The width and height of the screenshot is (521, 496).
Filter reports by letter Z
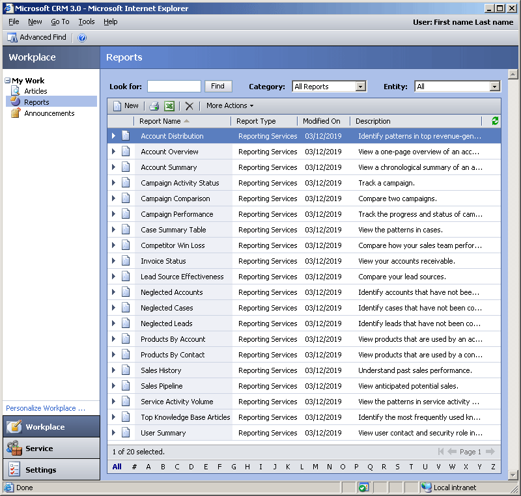click(x=493, y=467)
